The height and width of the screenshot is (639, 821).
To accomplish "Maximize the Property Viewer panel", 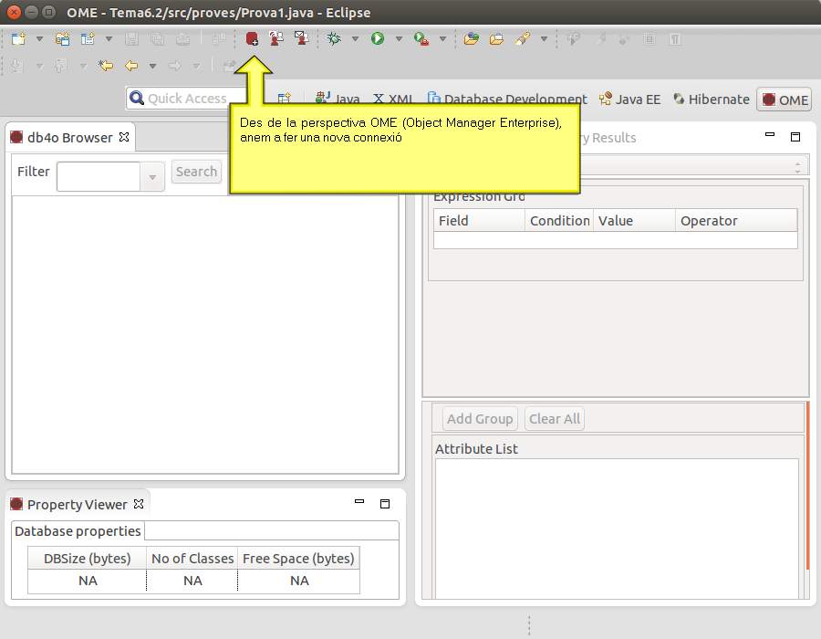I will [x=385, y=504].
